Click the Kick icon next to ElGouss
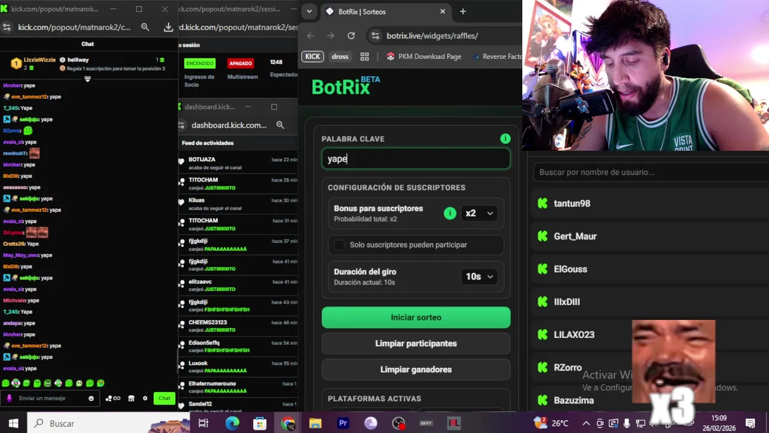The image size is (769, 433). point(543,269)
